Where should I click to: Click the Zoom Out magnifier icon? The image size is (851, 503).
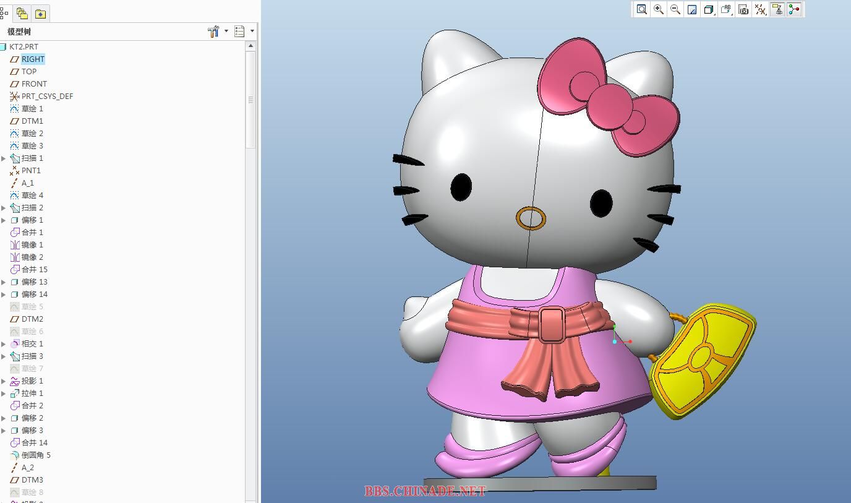pos(675,9)
